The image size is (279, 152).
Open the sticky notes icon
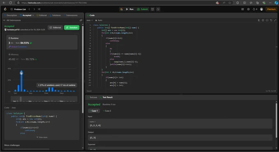coord(158,9)
